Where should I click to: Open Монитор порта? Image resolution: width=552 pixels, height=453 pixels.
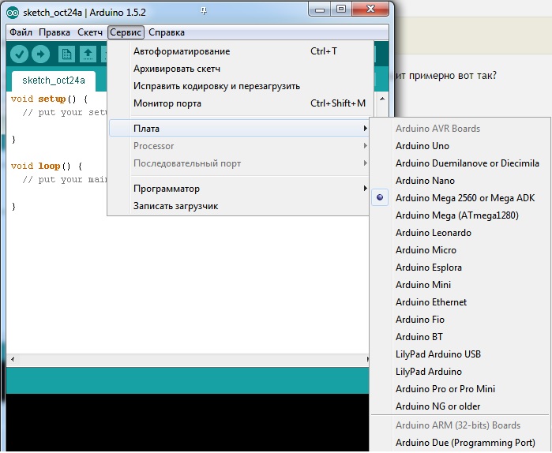tap(167, 103)
